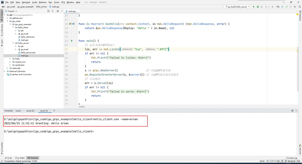Open the File menu
302x164 pixels.
tap(7, 2)
